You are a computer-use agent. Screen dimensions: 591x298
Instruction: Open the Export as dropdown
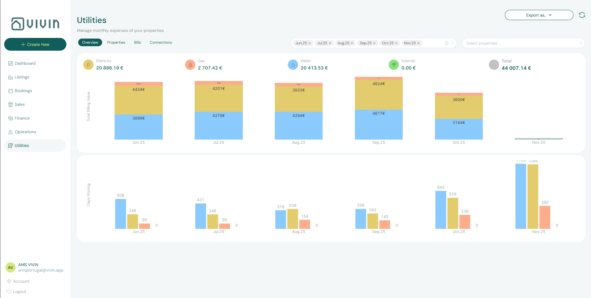point(539,15)
